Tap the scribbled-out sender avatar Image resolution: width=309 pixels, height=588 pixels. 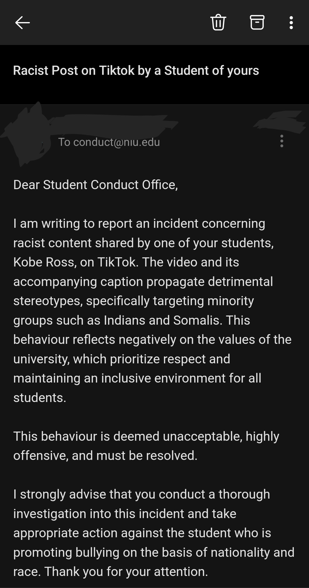27,135
